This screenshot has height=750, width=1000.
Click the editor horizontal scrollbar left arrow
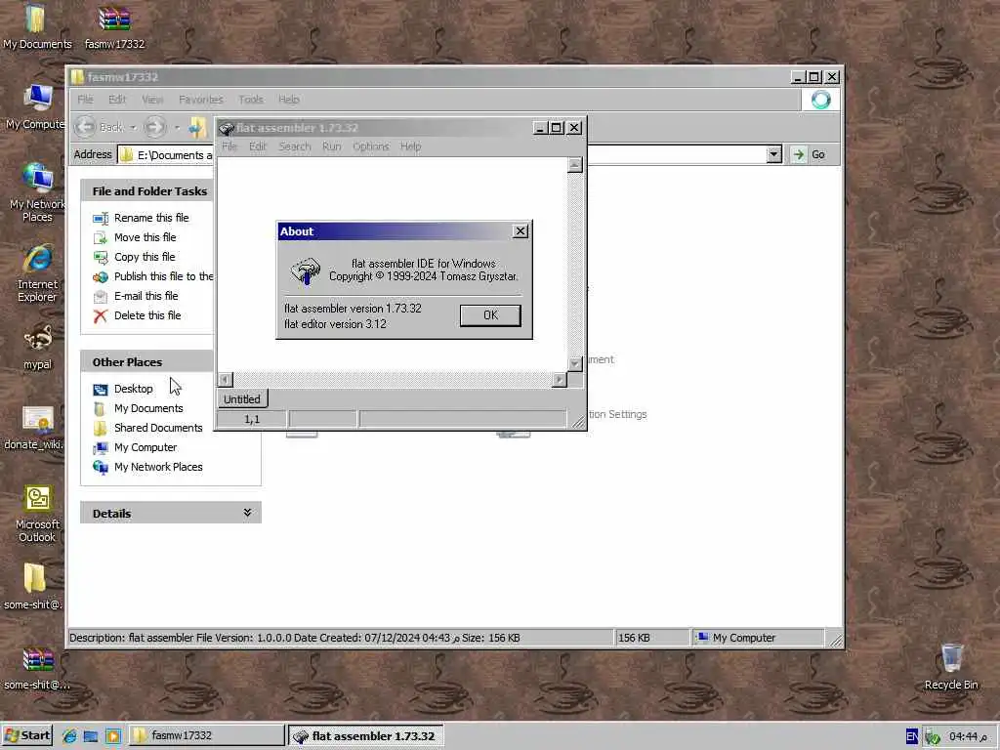(x=226, y=380)
